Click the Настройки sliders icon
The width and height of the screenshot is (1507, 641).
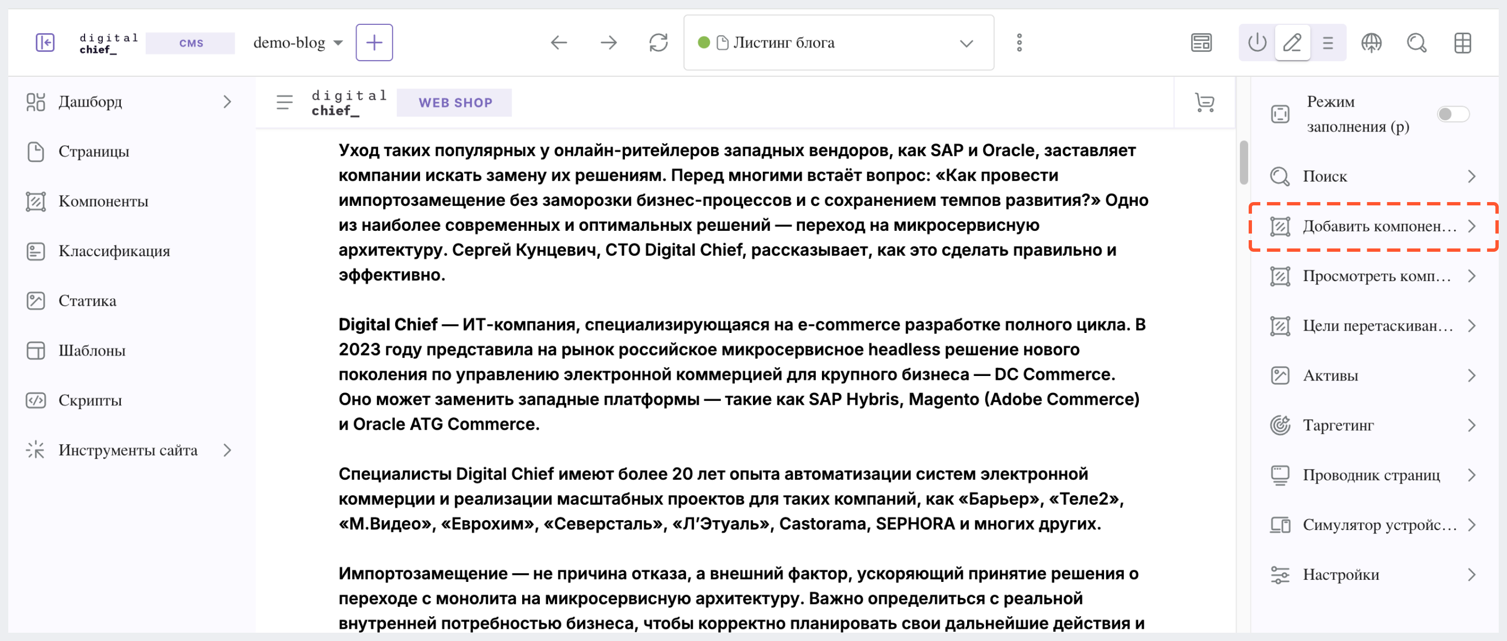pos(1280,574)
